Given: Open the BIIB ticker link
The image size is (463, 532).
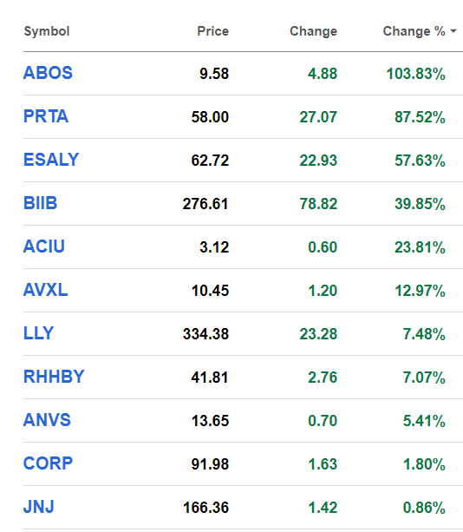Looking at the screenshot, I should click(x=40, y=203).
